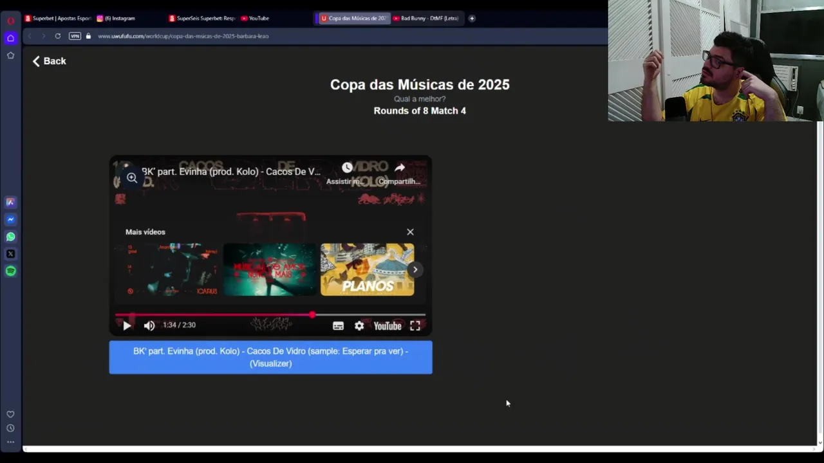Click Compartilhar share arrow icon

pyautogui.click(x=400, y=168)
